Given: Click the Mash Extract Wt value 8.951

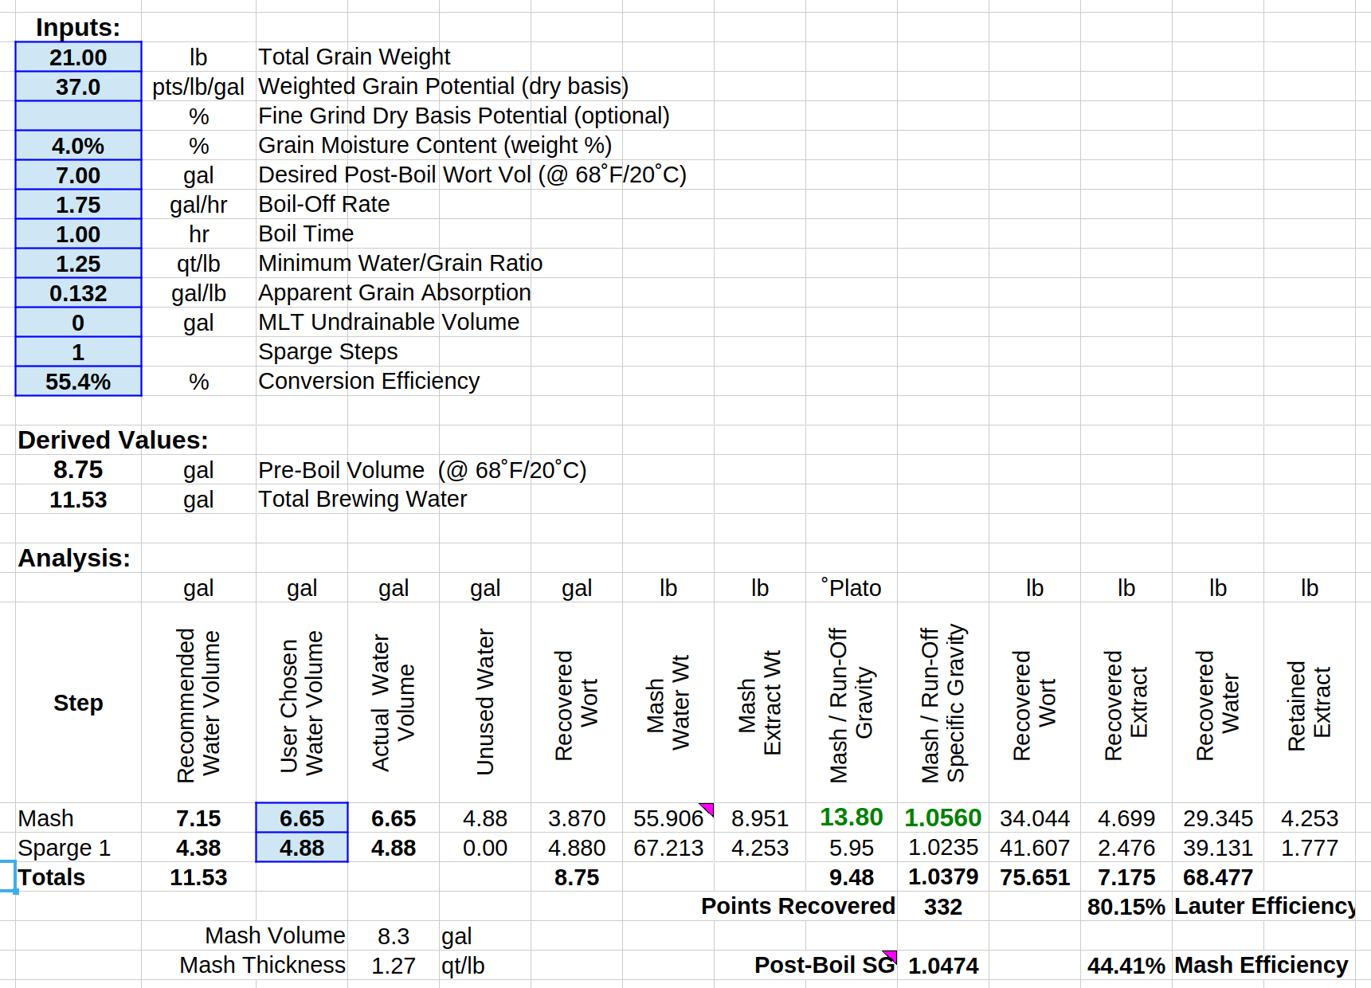Looking at the screenshot, I should [760, 818].
